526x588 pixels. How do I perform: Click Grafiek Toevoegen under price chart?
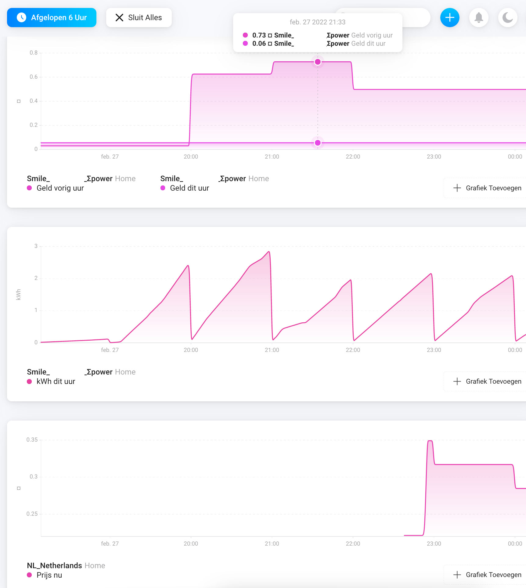[487, 575]
